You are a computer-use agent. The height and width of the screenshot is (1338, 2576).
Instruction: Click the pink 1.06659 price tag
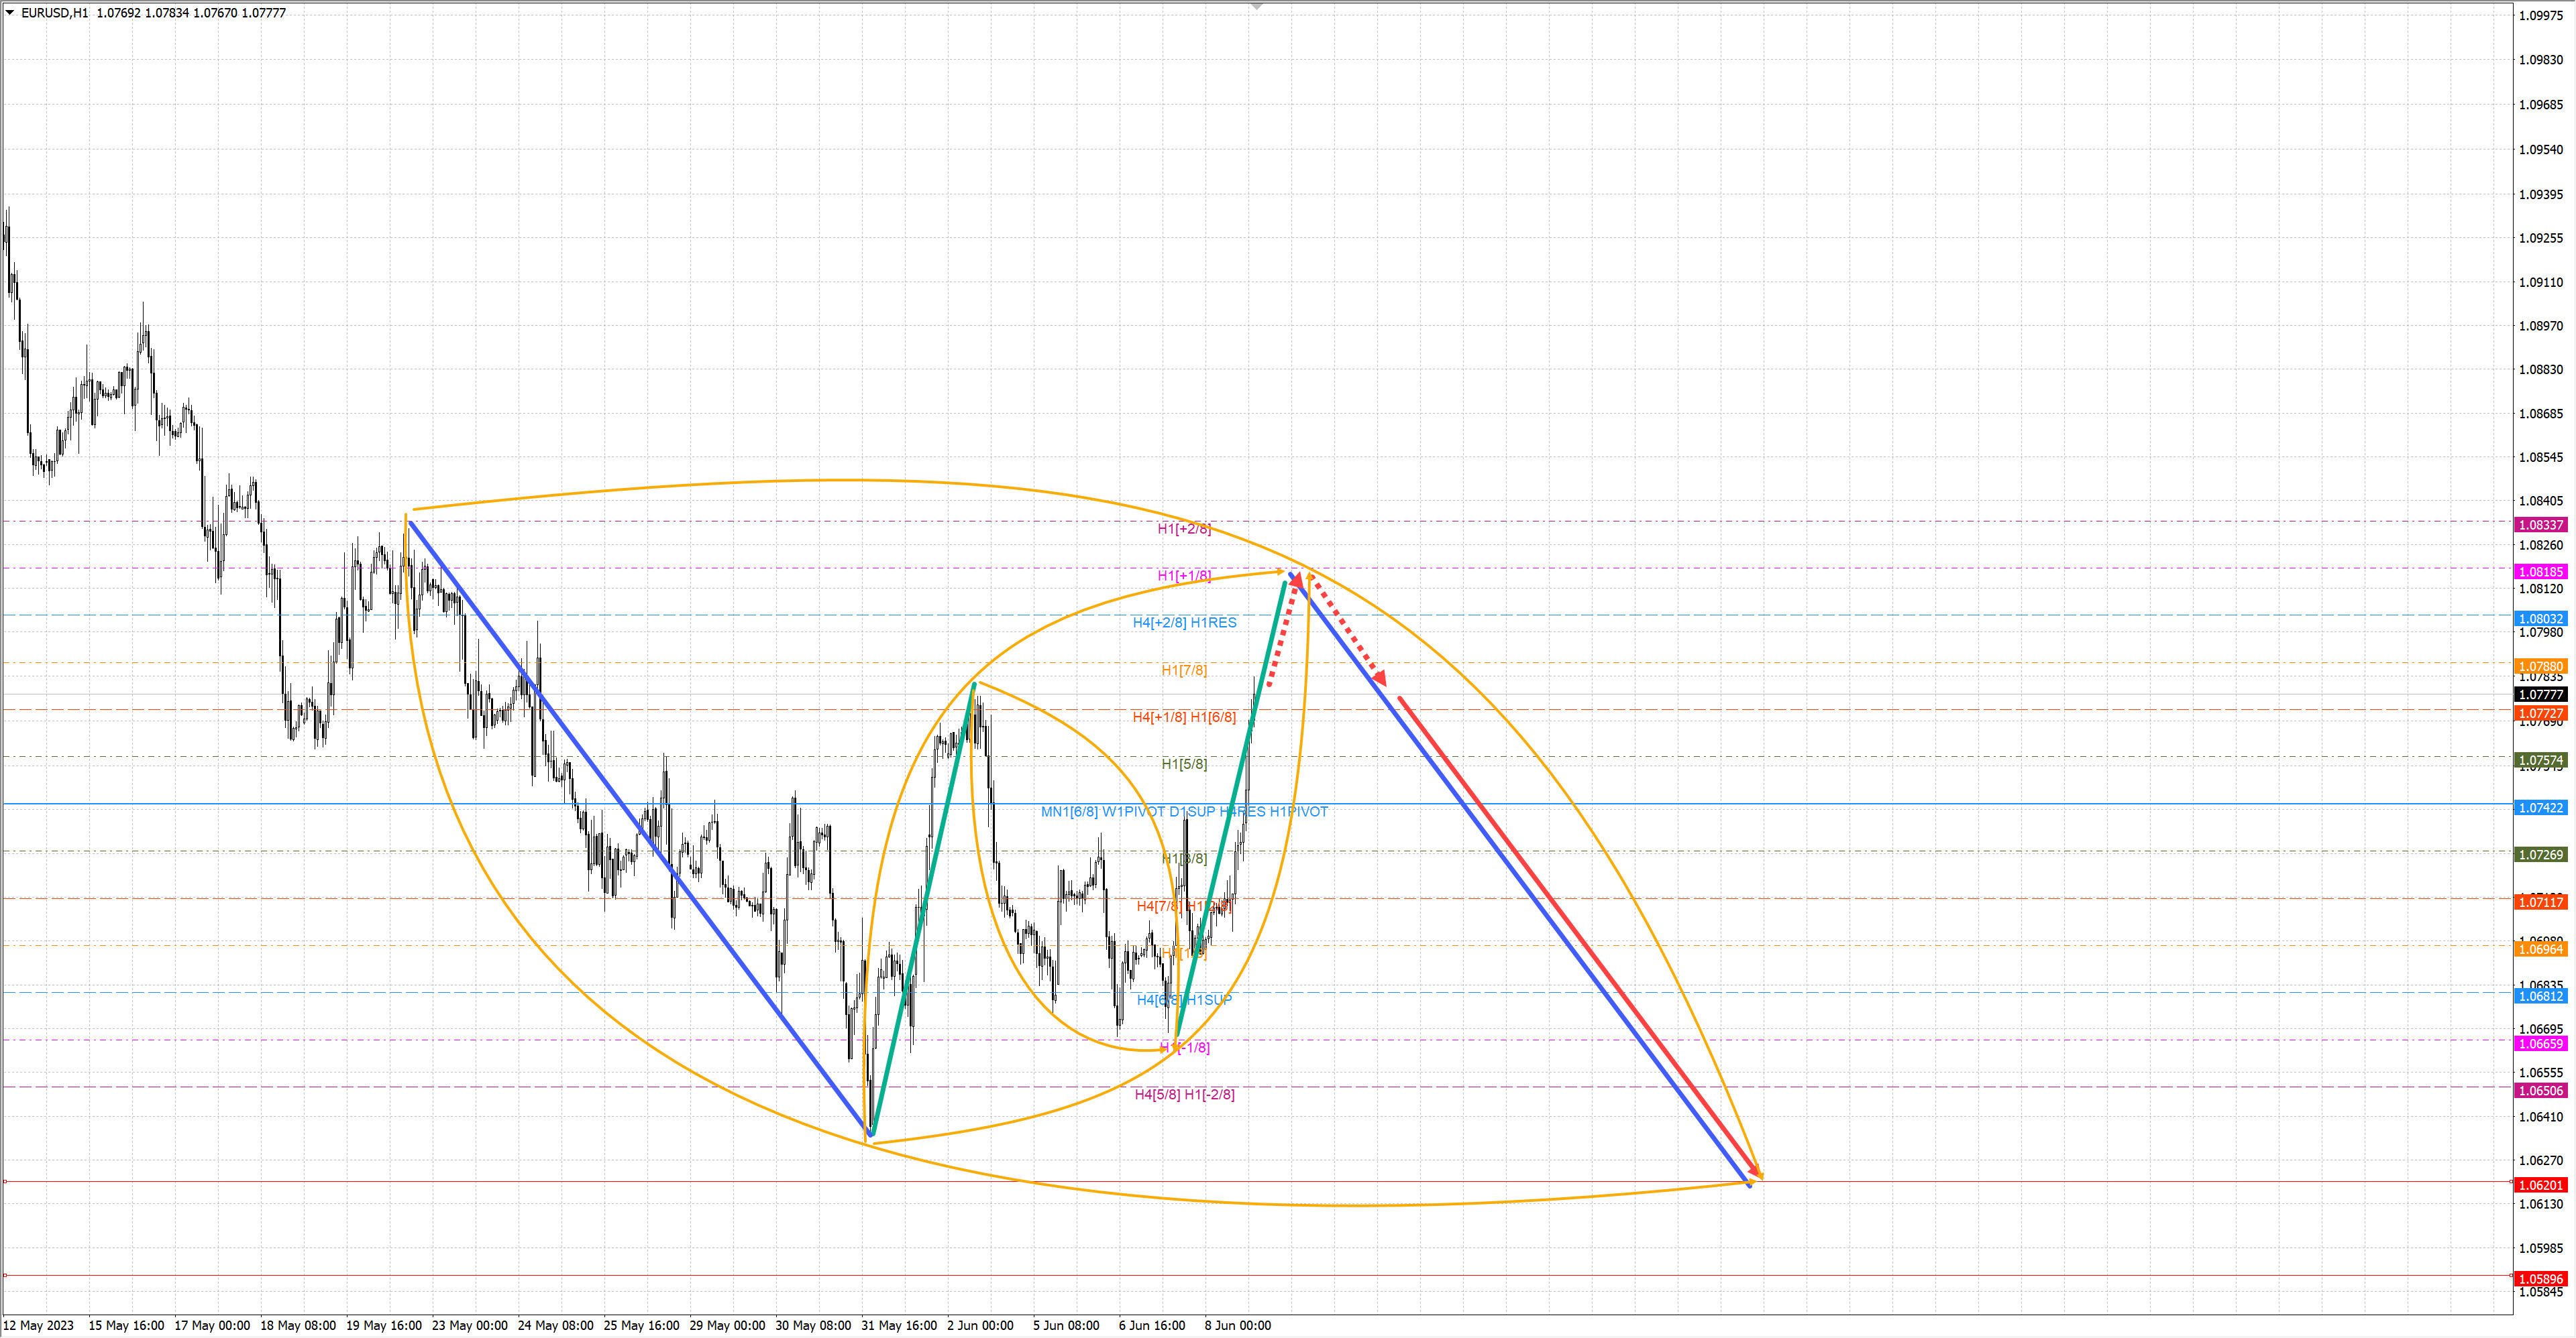click(x=2540, y=1043)
